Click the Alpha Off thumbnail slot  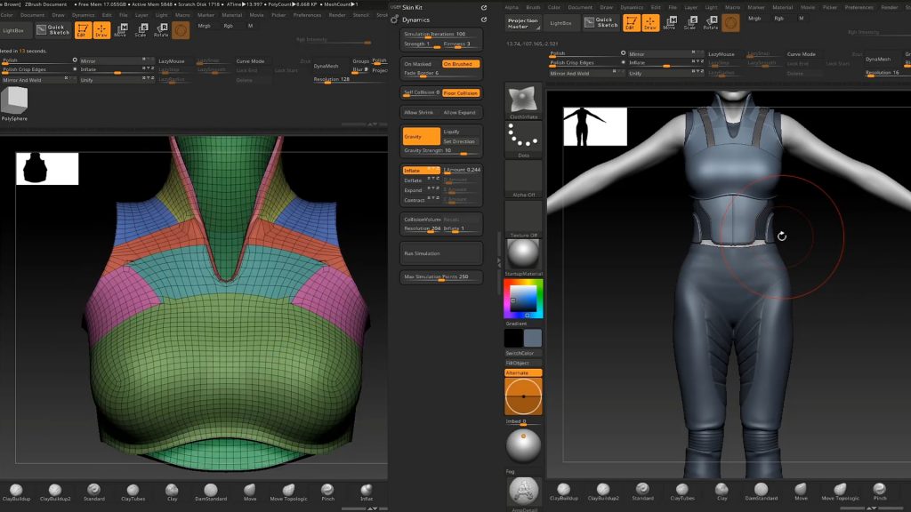coord(523,179)
